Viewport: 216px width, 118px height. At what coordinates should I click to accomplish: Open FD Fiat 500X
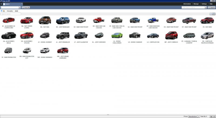point(207,22)
